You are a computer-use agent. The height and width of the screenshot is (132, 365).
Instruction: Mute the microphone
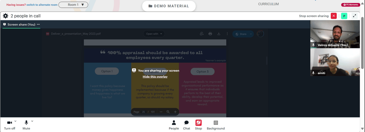(26, 125)
